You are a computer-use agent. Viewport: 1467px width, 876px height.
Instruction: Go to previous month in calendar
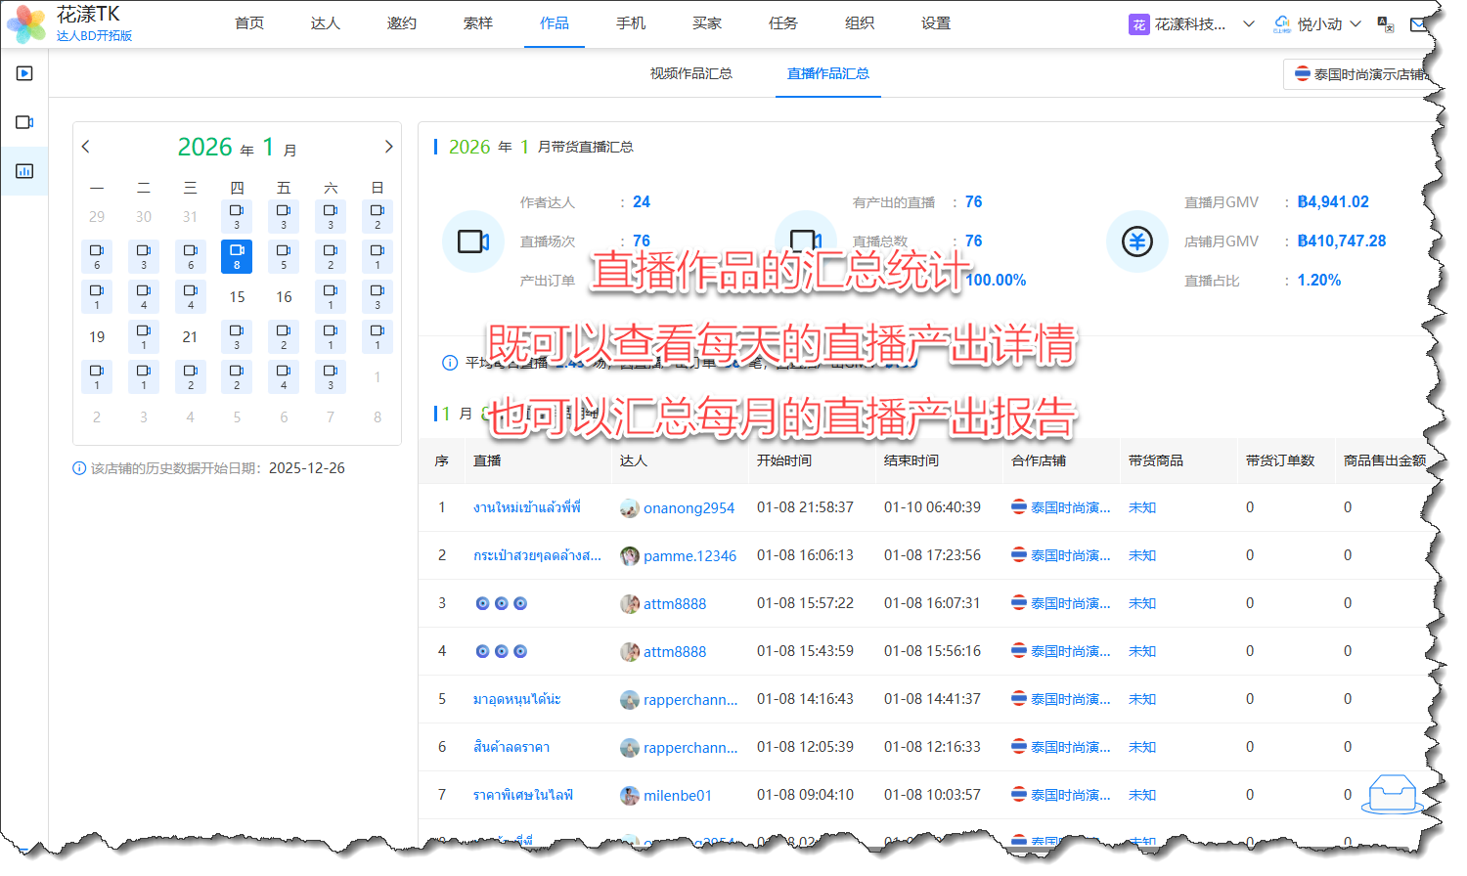pos(86,147)
